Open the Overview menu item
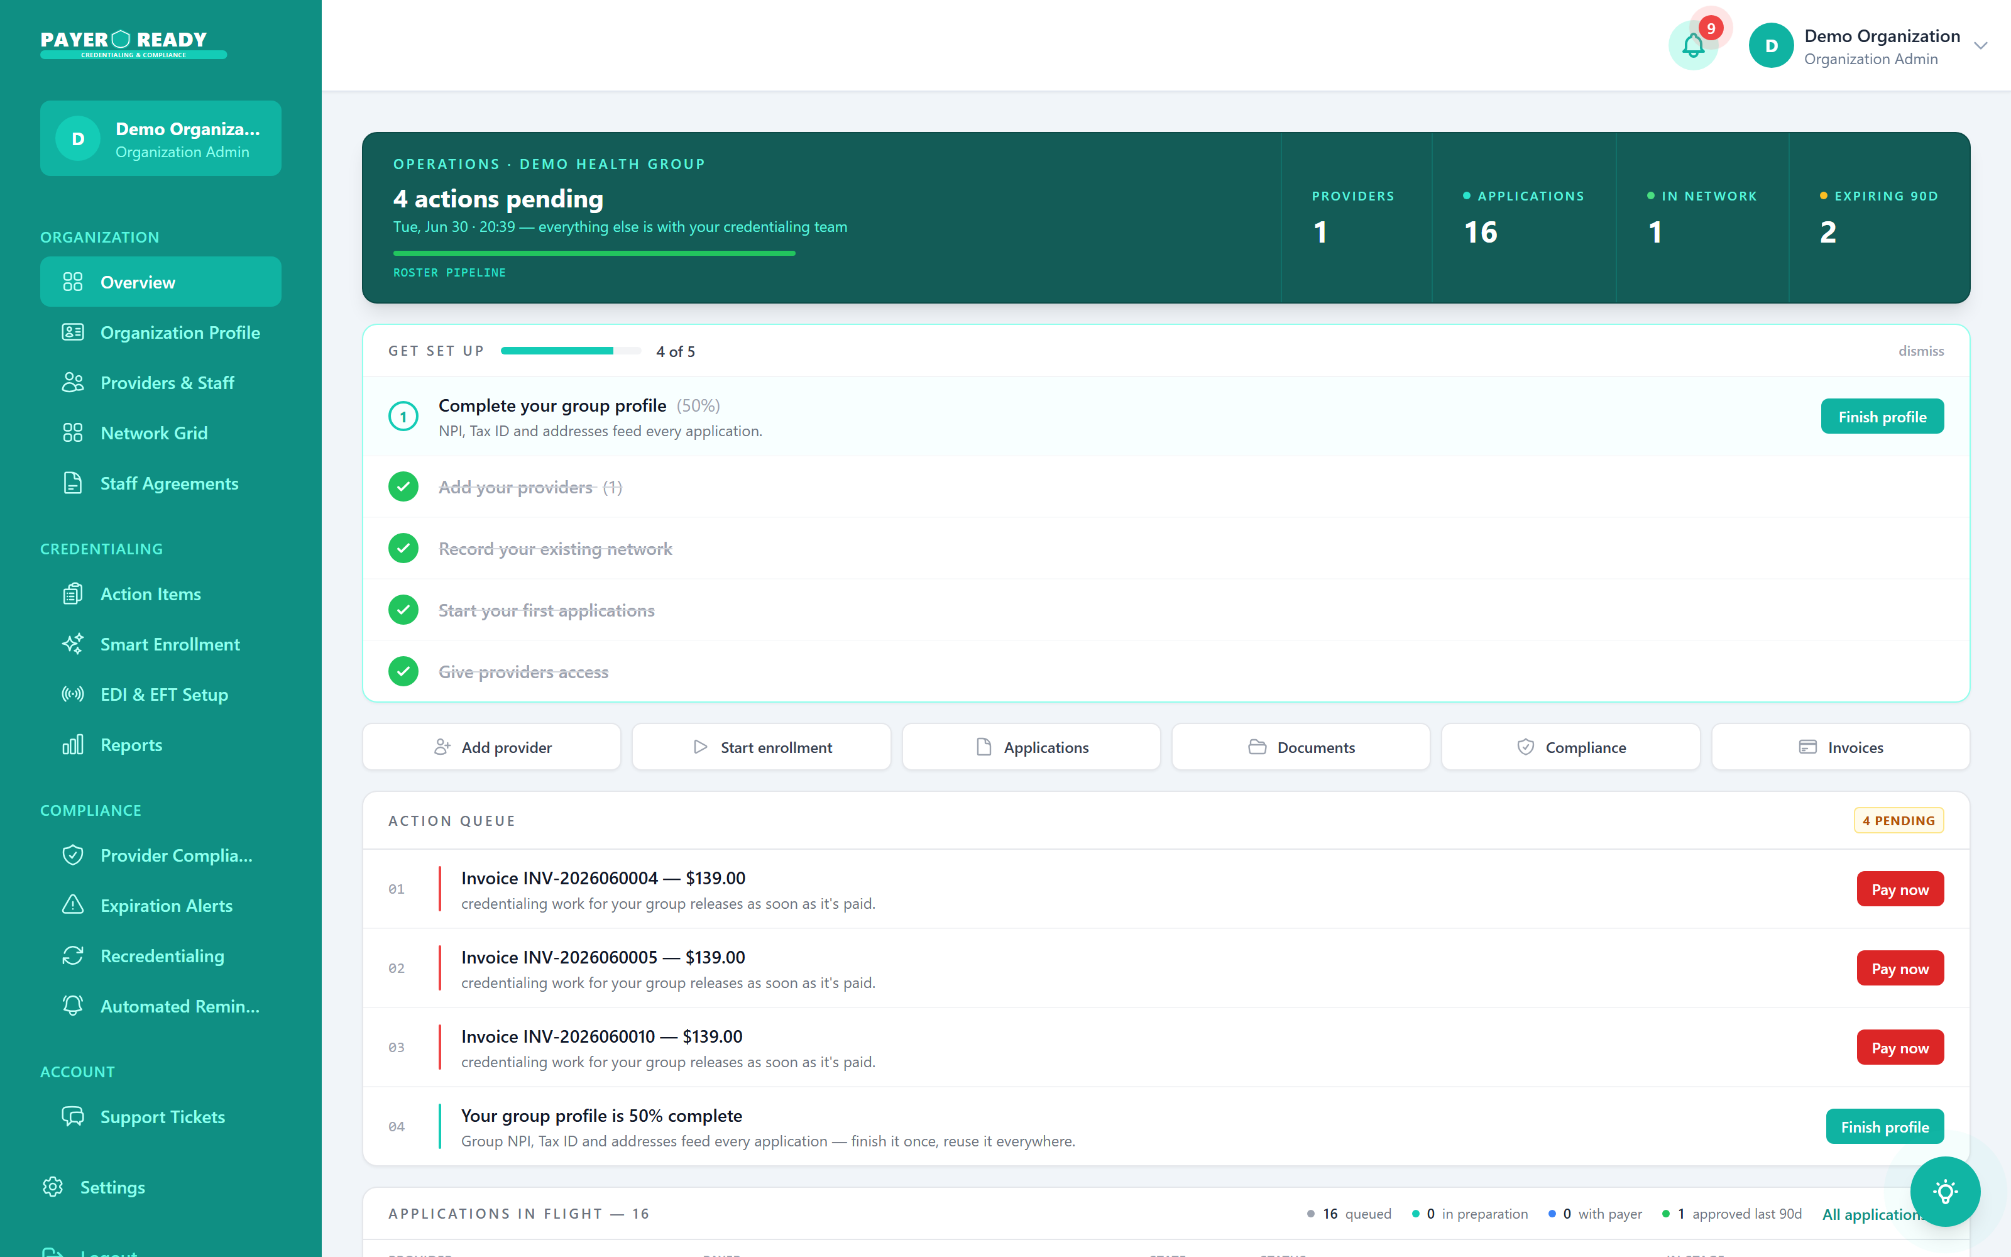Screen dimensions: 2011x1257 click(160, 282)
